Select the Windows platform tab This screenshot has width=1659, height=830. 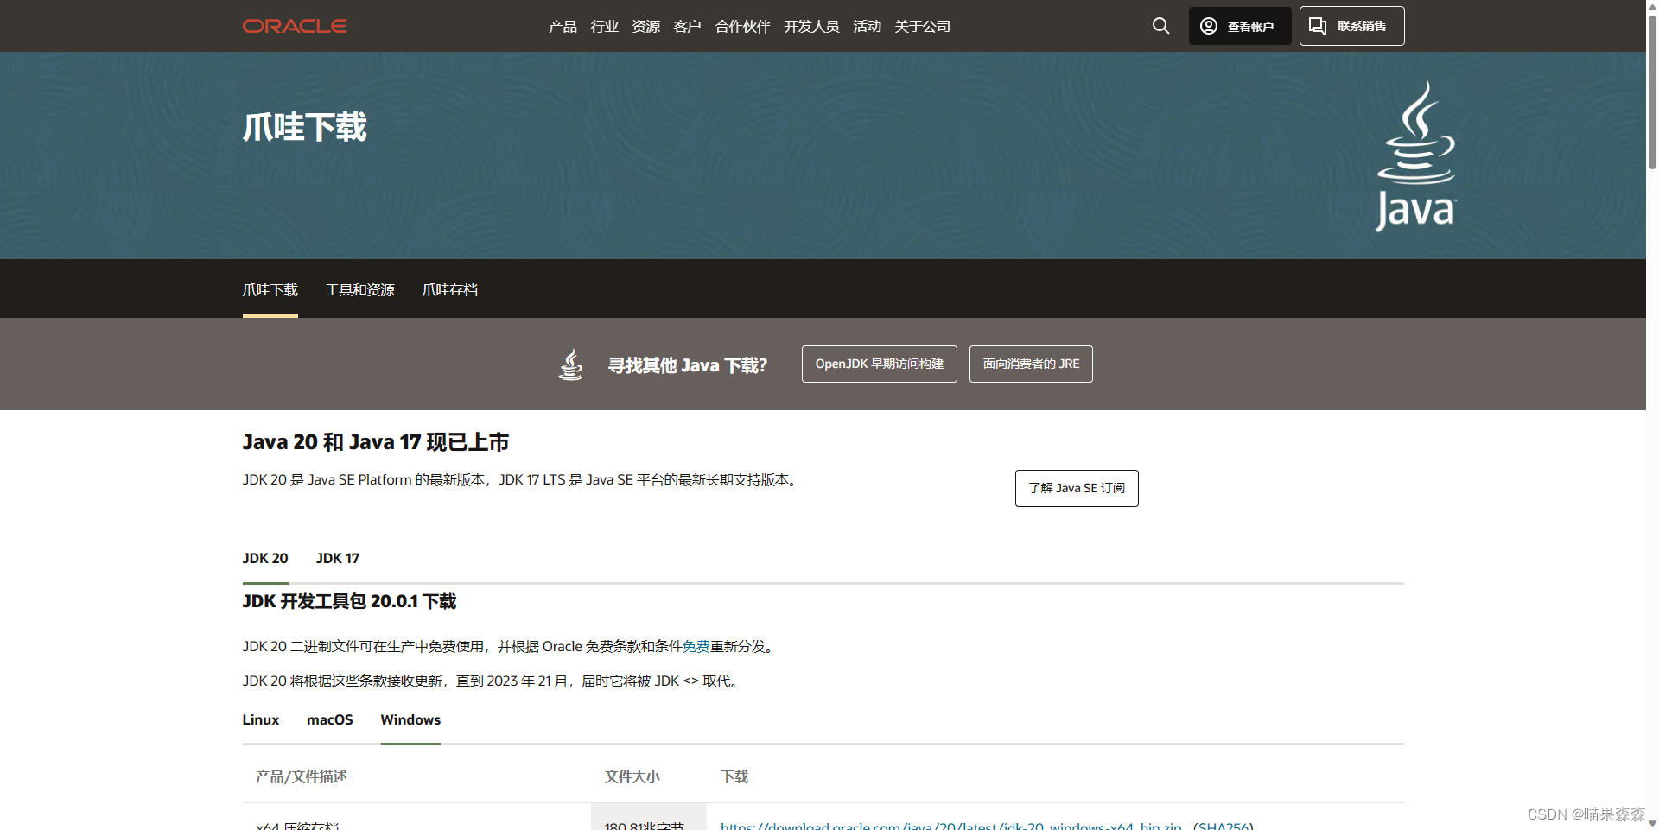pyautogui.click(x=410, y=719)
